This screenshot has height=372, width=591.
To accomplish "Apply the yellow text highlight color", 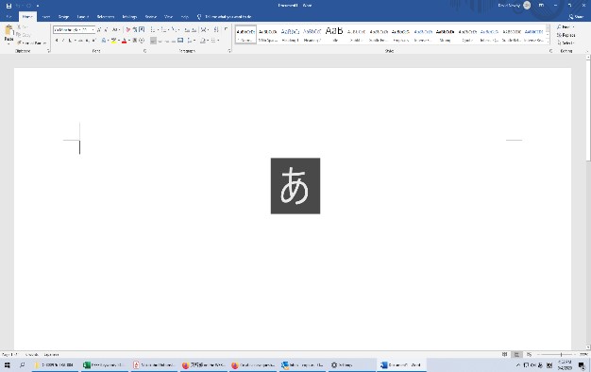I will (113, 41).
